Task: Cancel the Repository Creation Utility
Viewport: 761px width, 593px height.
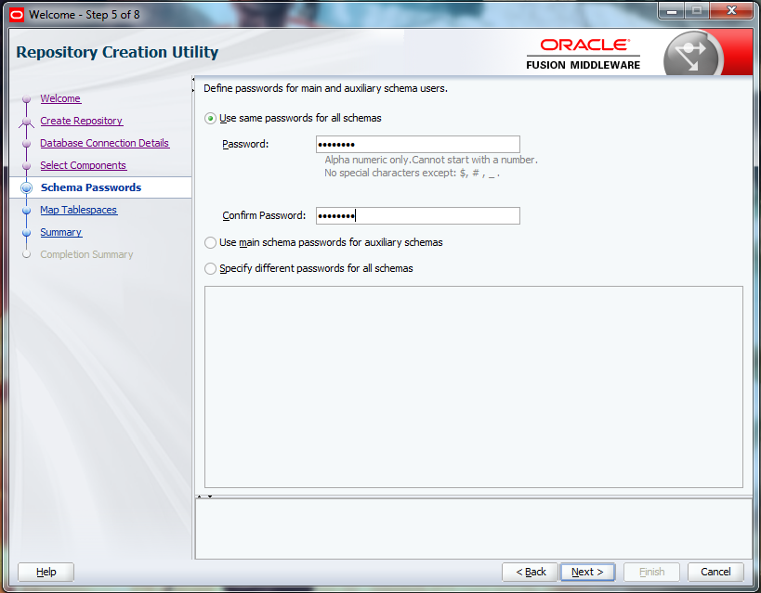Action: [715, 573]
